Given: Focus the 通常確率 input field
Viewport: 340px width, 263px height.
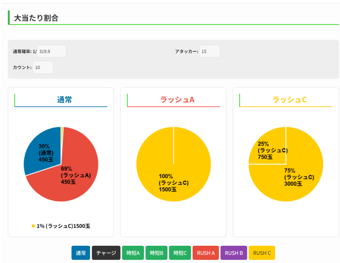Looking at the screenshot, I should [51, 51].
